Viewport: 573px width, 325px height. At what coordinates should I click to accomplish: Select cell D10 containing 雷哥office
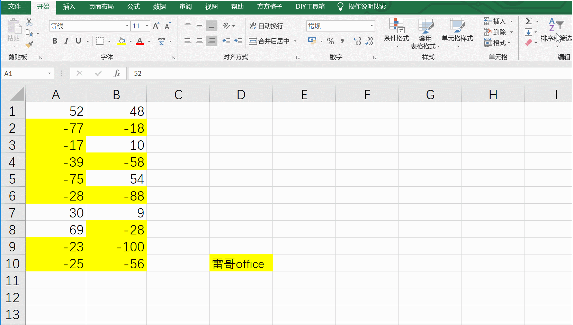coord(241,264)
